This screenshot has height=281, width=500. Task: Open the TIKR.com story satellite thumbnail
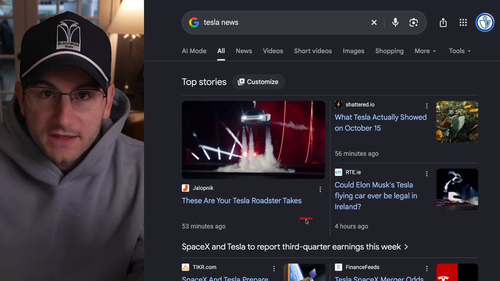click(305, 272)
